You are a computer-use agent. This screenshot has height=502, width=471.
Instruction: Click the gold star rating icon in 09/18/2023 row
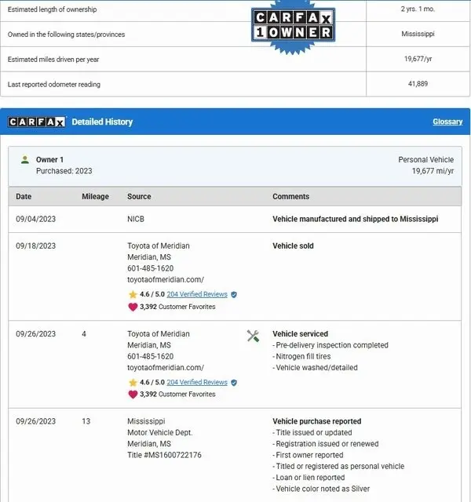(x=133, y=295)
